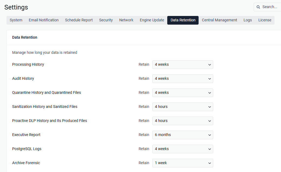
Task: Click the PostgreSQL Logs label
Action: (27, 149)
